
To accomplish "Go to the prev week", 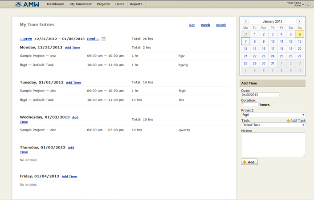I will (x=26, y=39).
